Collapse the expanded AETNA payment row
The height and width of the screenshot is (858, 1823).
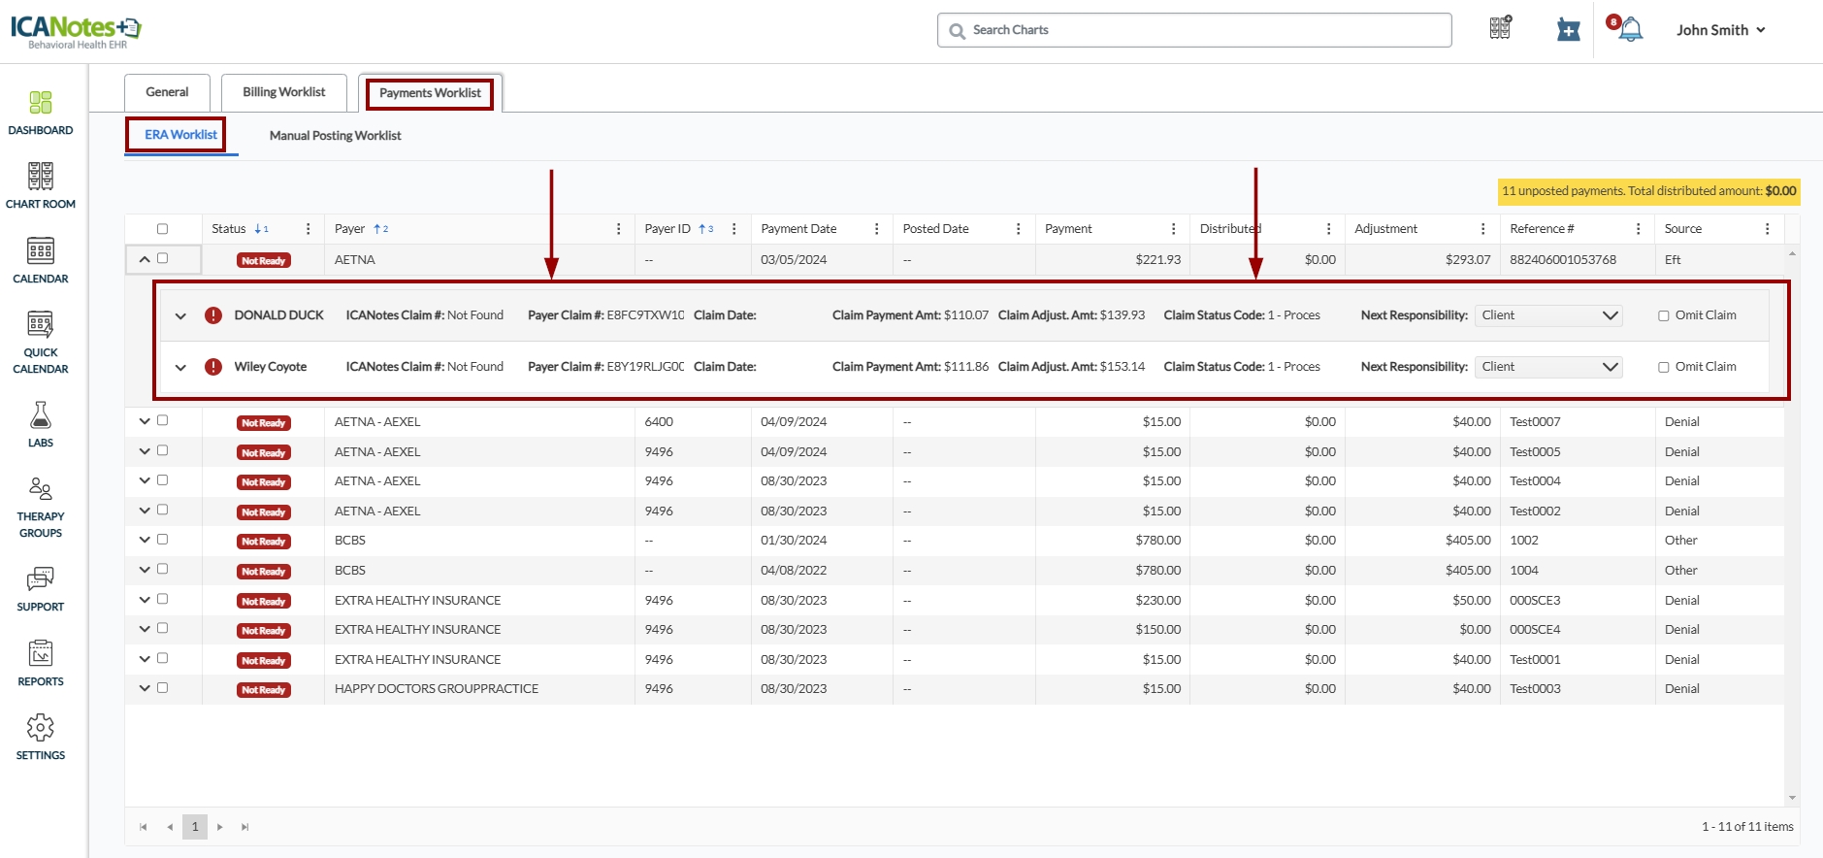click(145, 259)
